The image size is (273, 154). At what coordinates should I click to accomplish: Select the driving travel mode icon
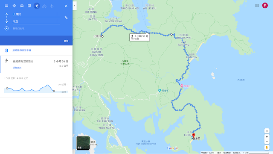pyautogui.click(x=22, y=6)
